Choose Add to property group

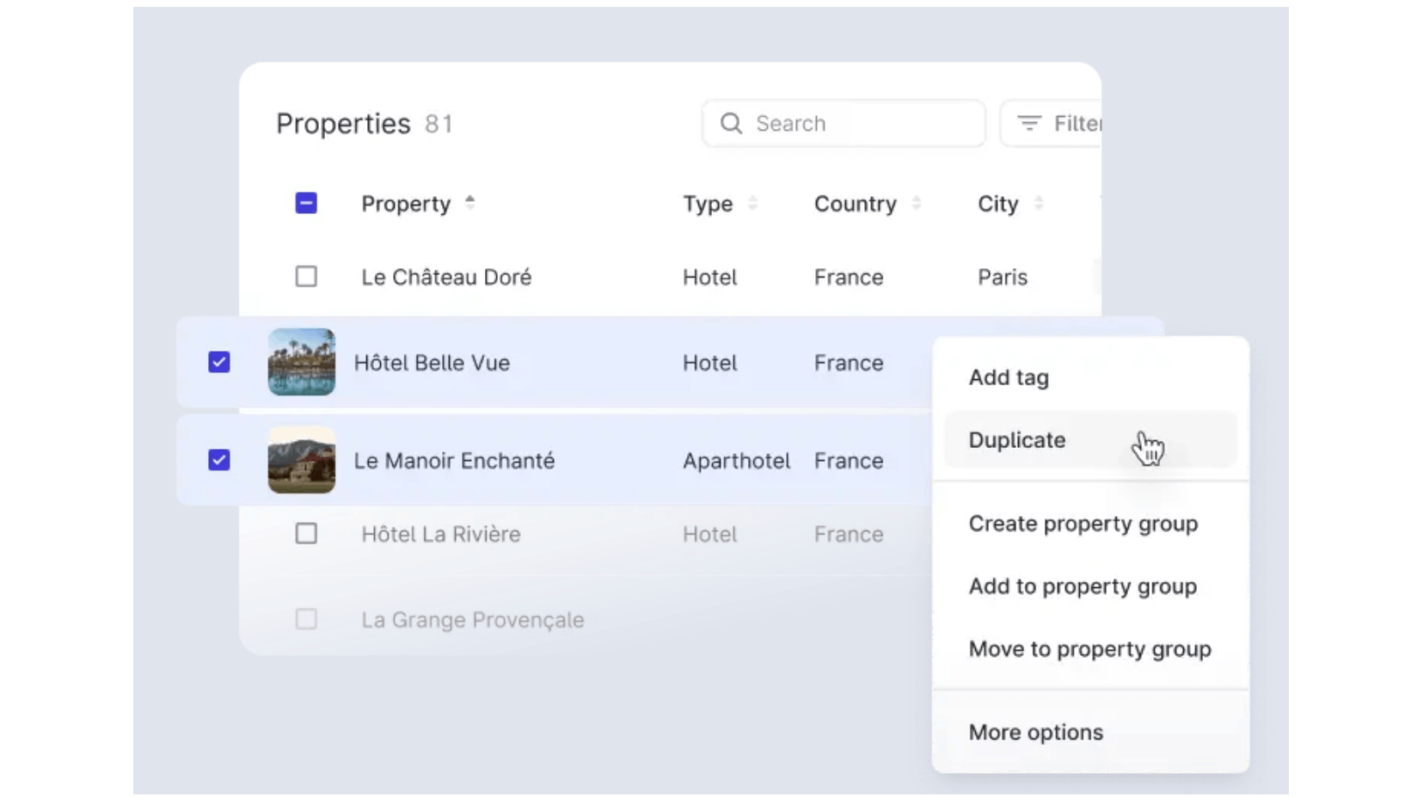1083,586
